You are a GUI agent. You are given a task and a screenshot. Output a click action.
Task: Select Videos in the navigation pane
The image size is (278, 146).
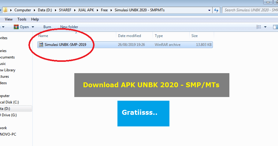pyautogui.click(x=3, y=83)
